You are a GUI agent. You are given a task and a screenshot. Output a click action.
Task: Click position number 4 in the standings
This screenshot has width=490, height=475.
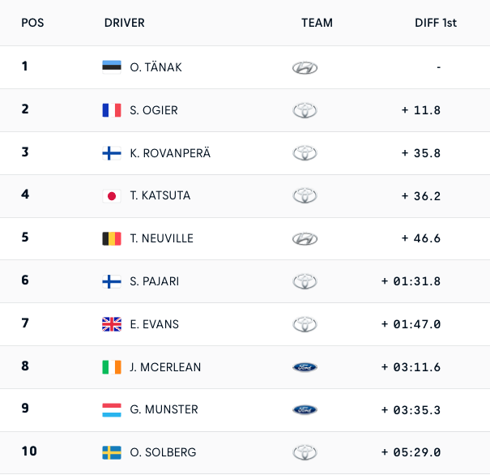point(25,195)
